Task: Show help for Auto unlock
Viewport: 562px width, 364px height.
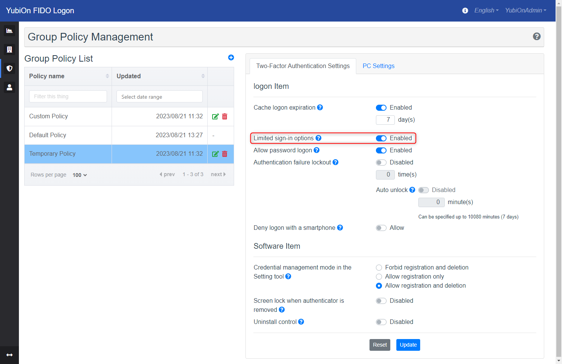Action: [x=412, y=190]
